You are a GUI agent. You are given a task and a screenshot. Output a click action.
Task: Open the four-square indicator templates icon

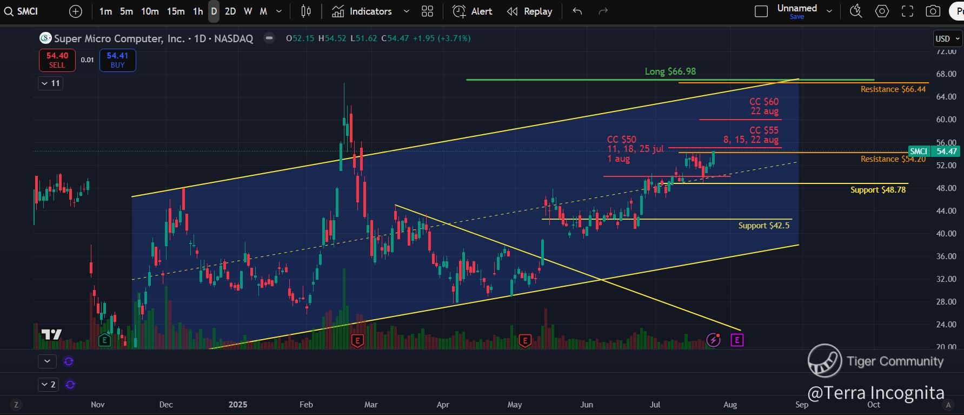(x=428, y=11)
